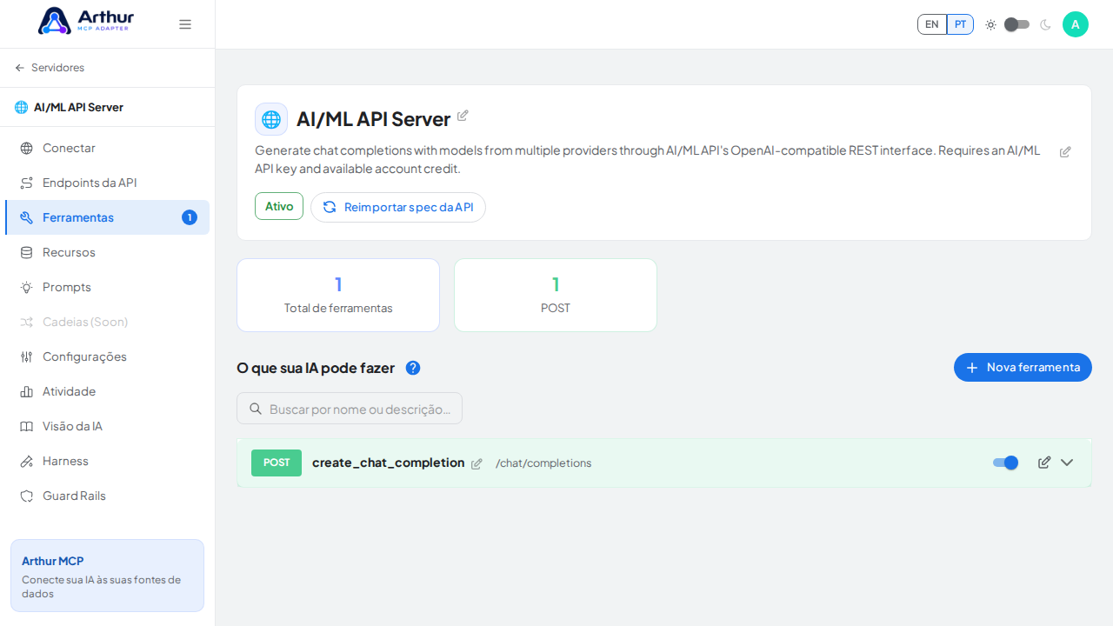Screen dimensions: 1113x626
Task: Select the Ferramentas menu item
Action: point(107,217)
